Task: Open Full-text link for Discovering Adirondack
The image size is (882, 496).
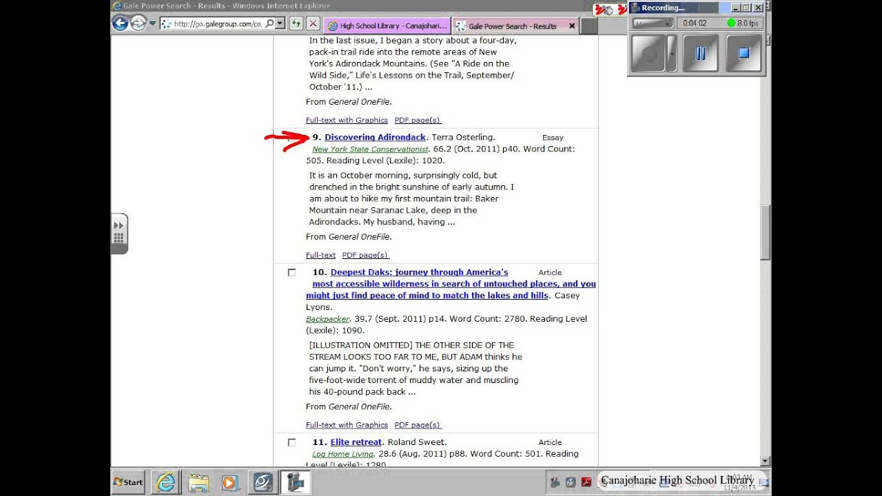Action: [320, 255]
